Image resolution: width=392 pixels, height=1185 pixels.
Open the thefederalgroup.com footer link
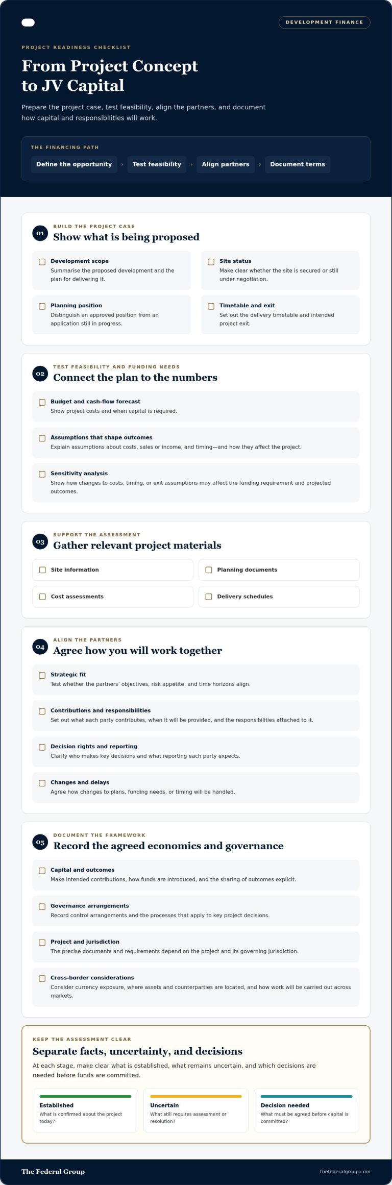pos(345,1171)
